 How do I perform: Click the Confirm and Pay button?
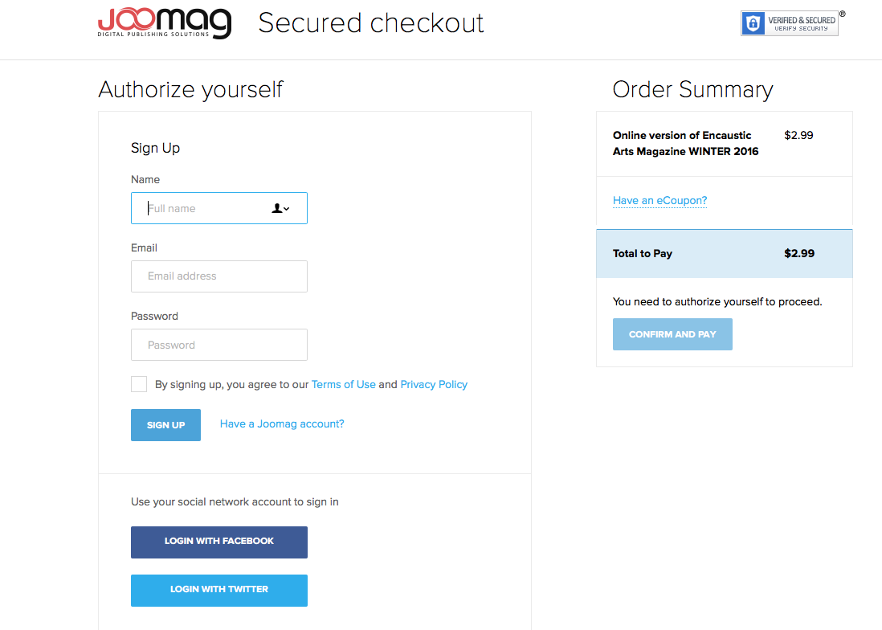[x=672, y=334]
